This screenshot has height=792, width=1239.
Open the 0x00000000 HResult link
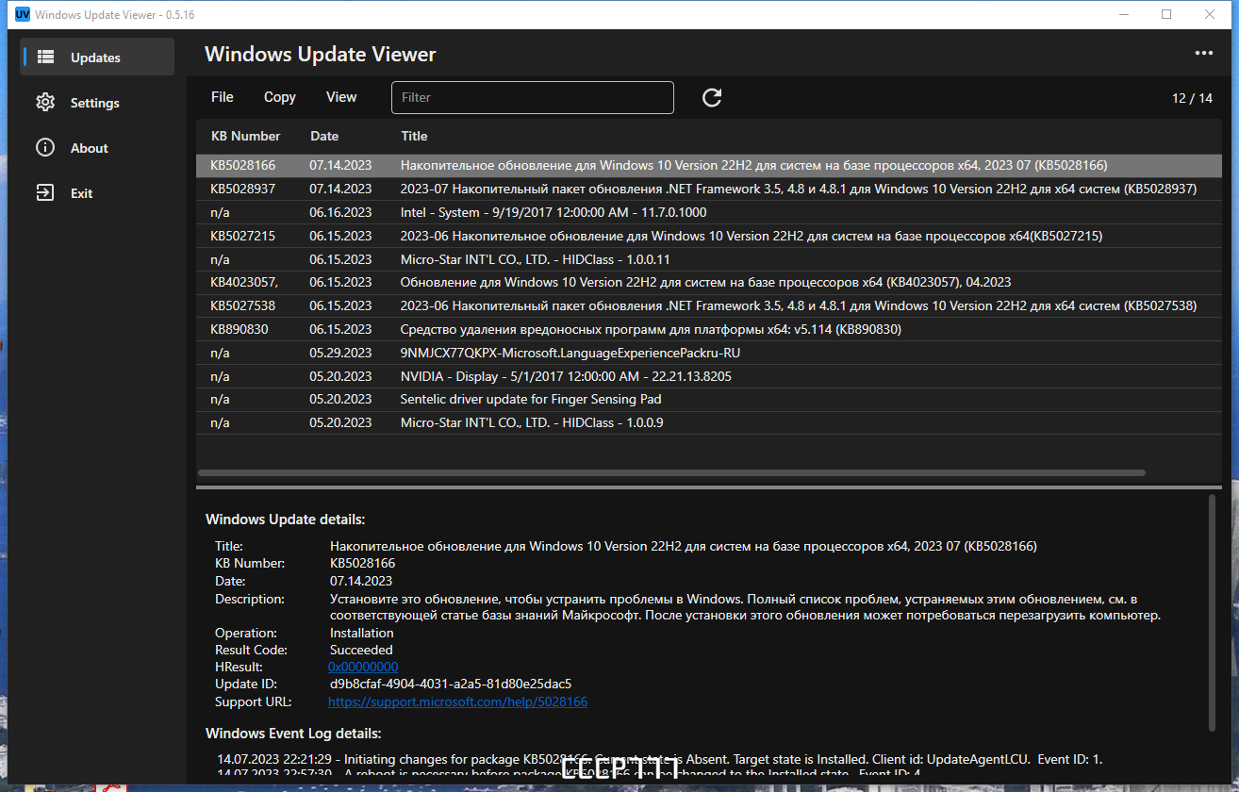tap(363, 667)
